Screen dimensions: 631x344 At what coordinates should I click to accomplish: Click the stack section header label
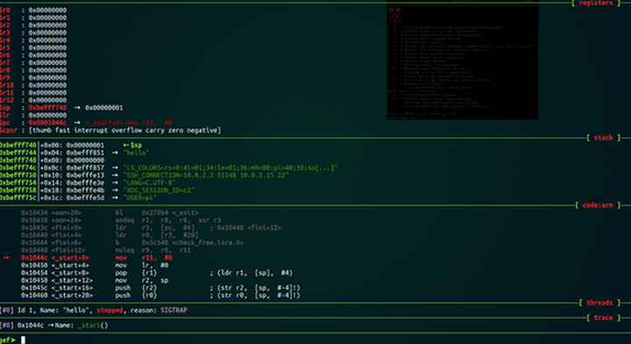pos(603,137)
